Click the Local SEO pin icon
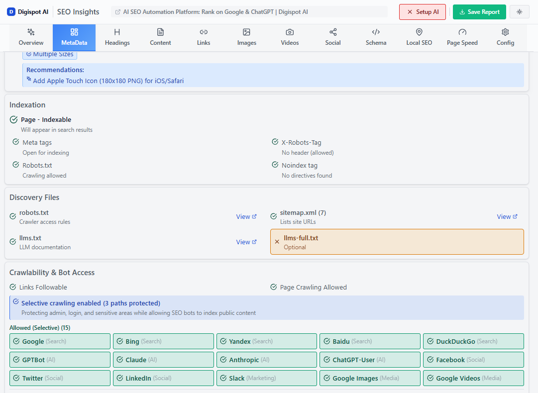Screen dimensions: 538x393 point(419,32)
